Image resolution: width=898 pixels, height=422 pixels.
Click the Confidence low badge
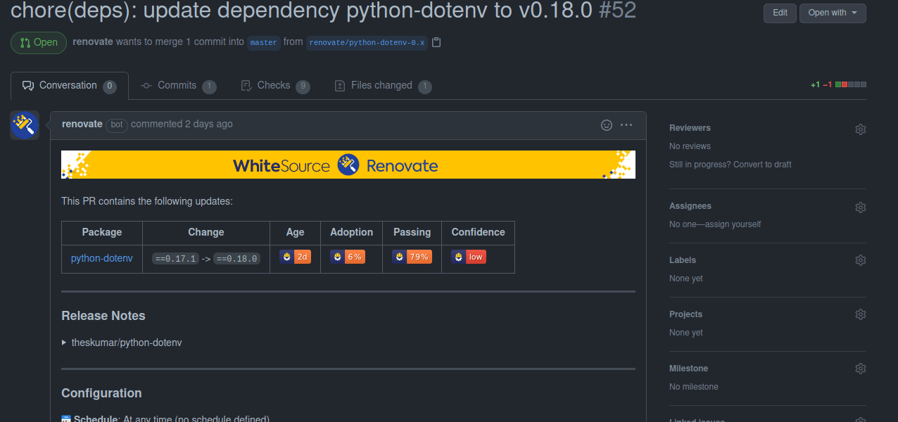coord(469,257)
